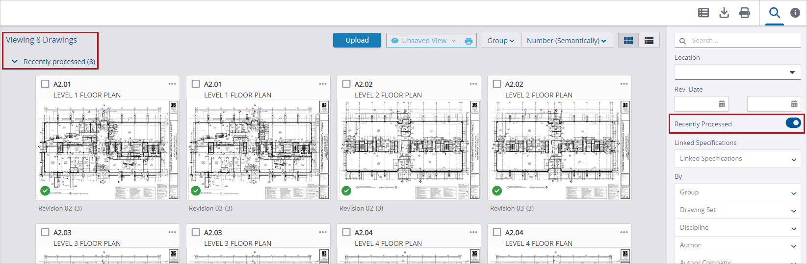Image resolution: width=807 pixels, height=264 pixels.
Task: Check the first A2.03 drawing checkbox
Action: click(x=45, y=232)
